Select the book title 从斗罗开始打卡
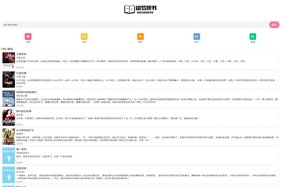This screenshot has width=281, height=187. (25, 130)
